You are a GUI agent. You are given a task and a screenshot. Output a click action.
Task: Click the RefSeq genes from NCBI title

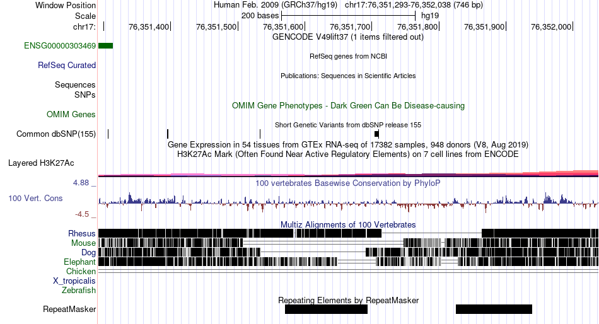(349, 56)
